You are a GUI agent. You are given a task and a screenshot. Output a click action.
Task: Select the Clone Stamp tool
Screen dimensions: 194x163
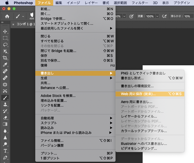[x=5, y=105]
